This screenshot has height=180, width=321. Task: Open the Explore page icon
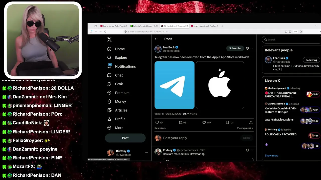pos(109,57)
